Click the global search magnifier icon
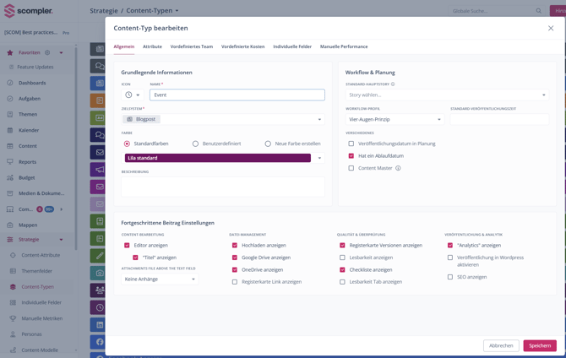 [x=539, y=11]
